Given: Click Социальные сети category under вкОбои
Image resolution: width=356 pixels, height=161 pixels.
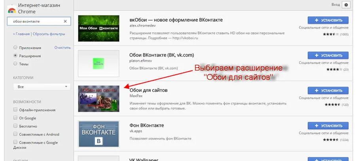Looking at the screenshot, I should pos(324,27).
